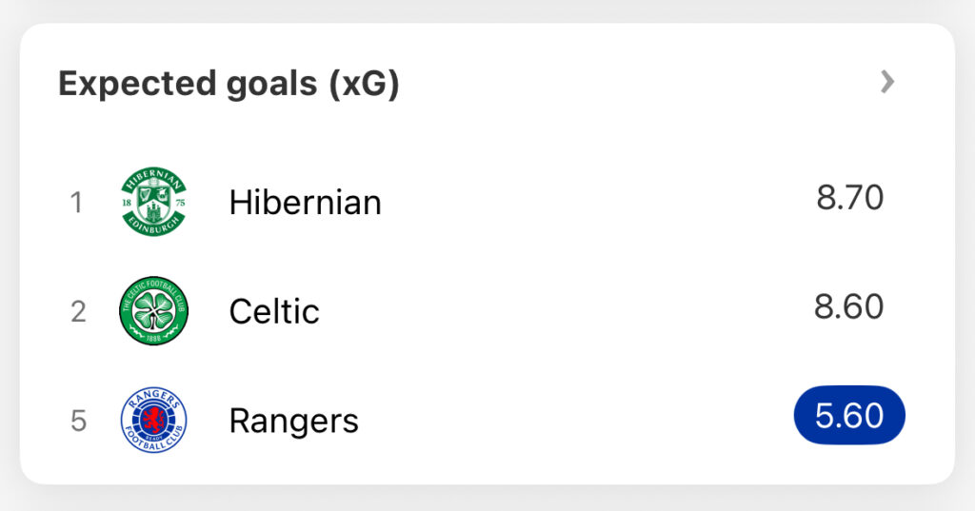Image resolution: width=975 pixels, height=511 pixels.
Task: Open the Celtic row in xG list
Action: click(487, 311)
